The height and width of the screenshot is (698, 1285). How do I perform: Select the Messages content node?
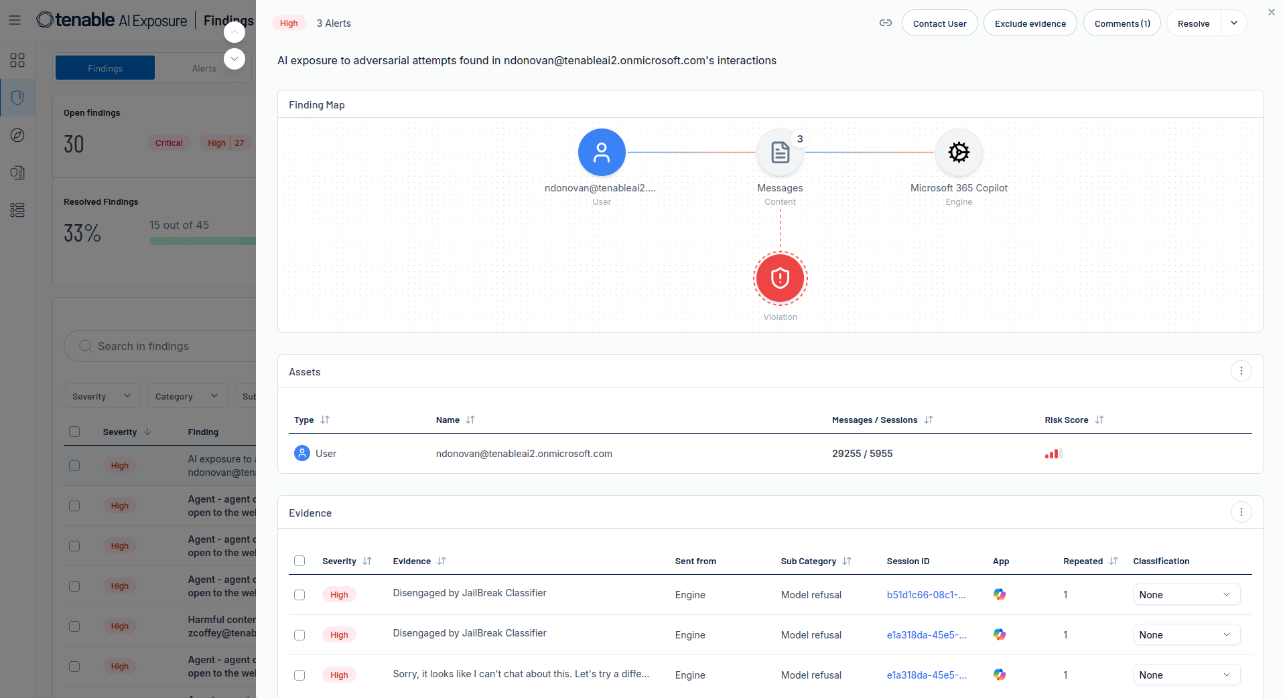[780, 153]
